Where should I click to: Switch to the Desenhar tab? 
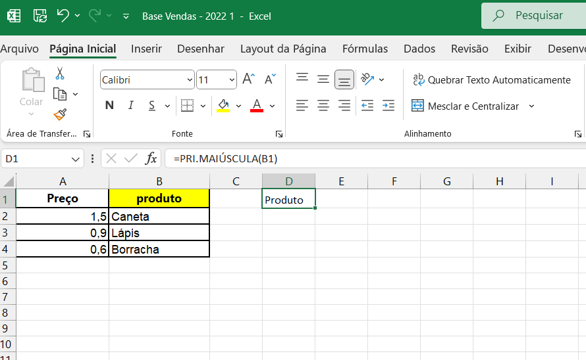201,49
